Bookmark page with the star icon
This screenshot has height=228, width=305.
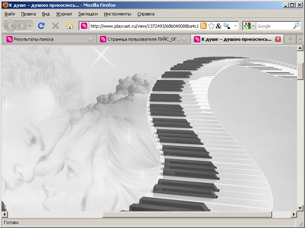[211, 26]
